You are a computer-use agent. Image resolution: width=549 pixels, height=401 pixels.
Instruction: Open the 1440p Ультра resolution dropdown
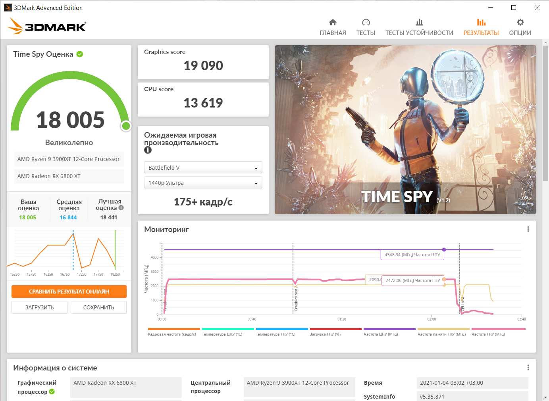click(x=203, y=183)
